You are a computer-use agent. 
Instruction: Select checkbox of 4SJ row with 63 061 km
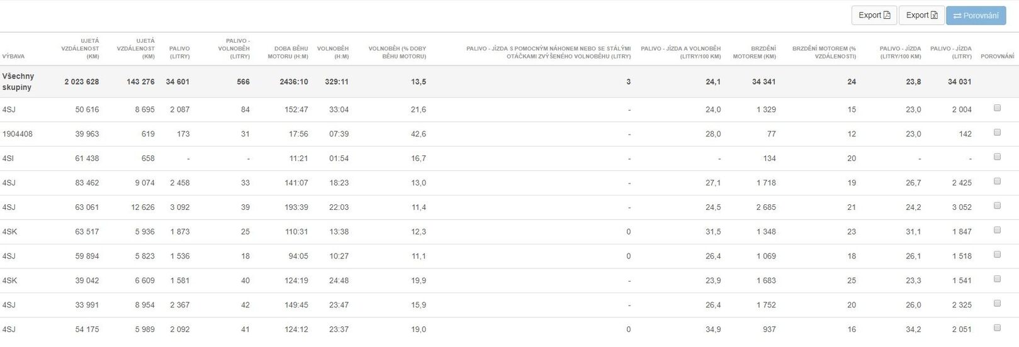point(997,206)
